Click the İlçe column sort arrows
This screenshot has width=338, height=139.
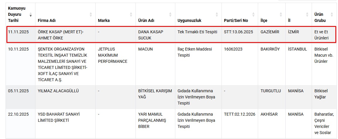coord(281,15)
